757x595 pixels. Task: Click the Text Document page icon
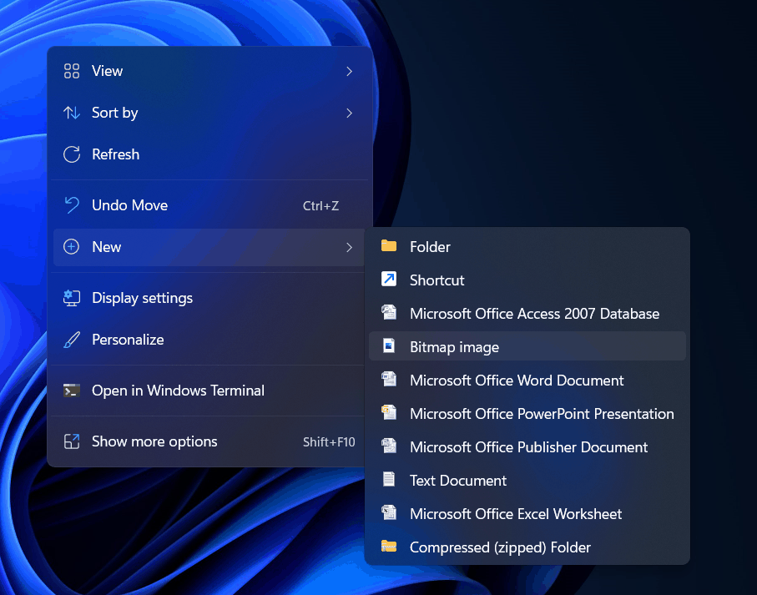[389, 480]
